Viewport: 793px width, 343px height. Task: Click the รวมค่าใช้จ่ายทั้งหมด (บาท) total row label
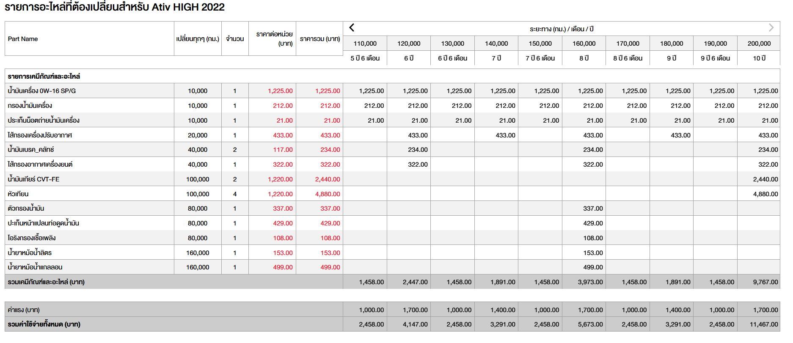44,324
